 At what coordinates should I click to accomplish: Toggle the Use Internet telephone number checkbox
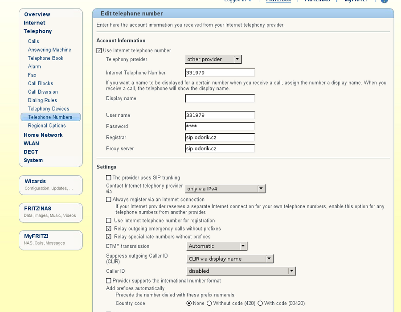tap(99, 51)
